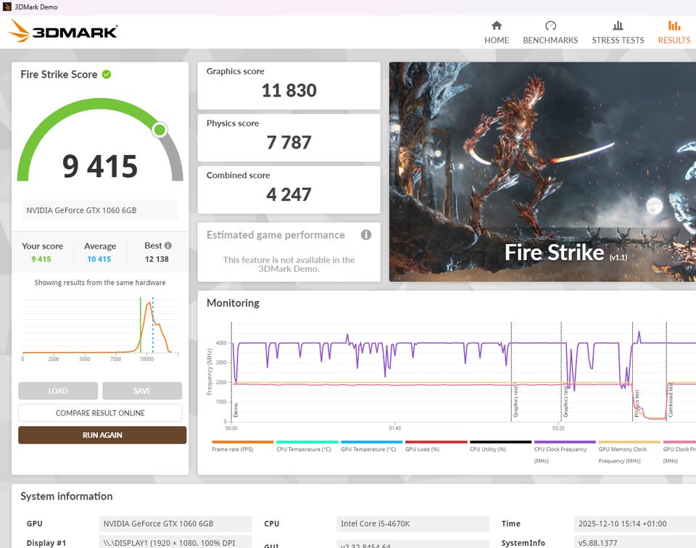Toggle GPU Load (%) legend series
696x548 pixels.
coord(436,449)
